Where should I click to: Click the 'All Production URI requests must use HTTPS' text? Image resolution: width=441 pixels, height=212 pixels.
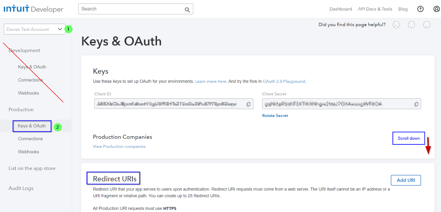coord(135,208)
